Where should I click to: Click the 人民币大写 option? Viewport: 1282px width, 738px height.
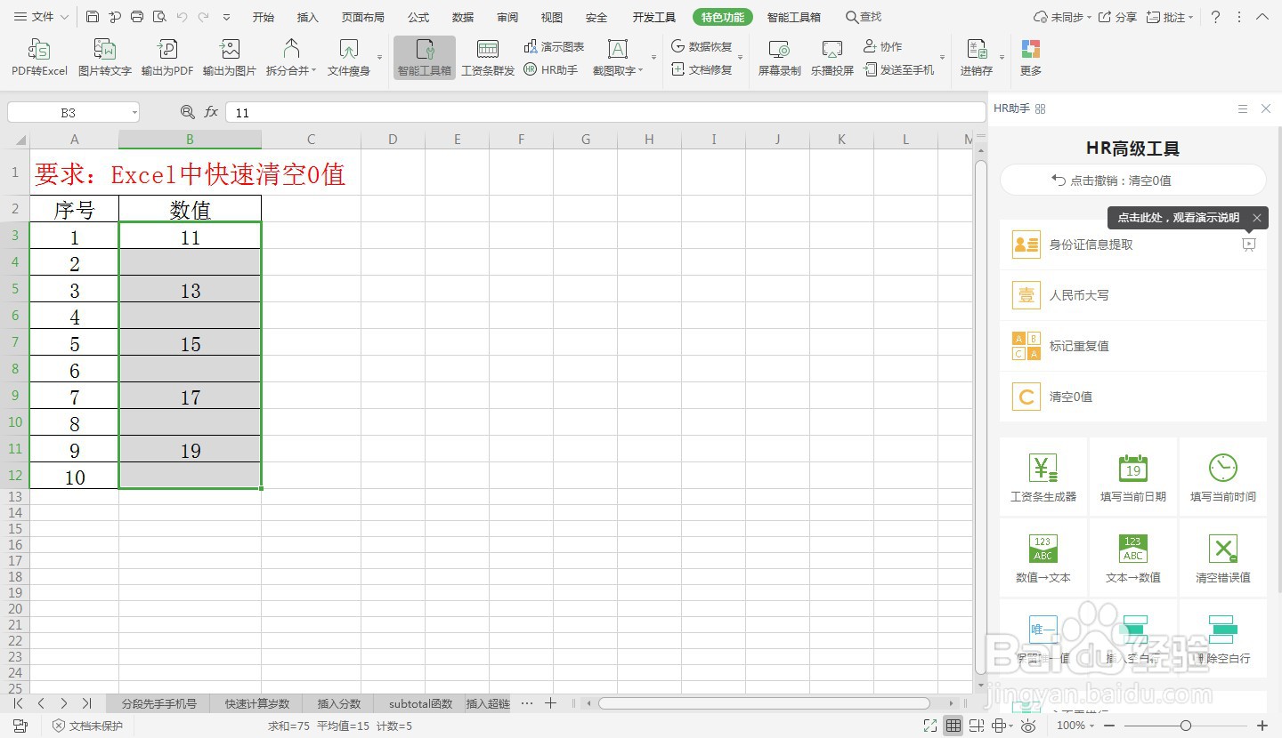(x=1133, y=295)
